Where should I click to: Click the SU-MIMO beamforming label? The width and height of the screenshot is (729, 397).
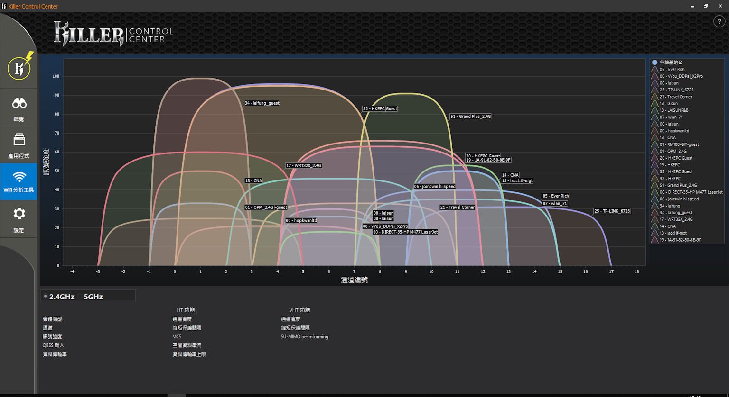click(x=305, y=337)
